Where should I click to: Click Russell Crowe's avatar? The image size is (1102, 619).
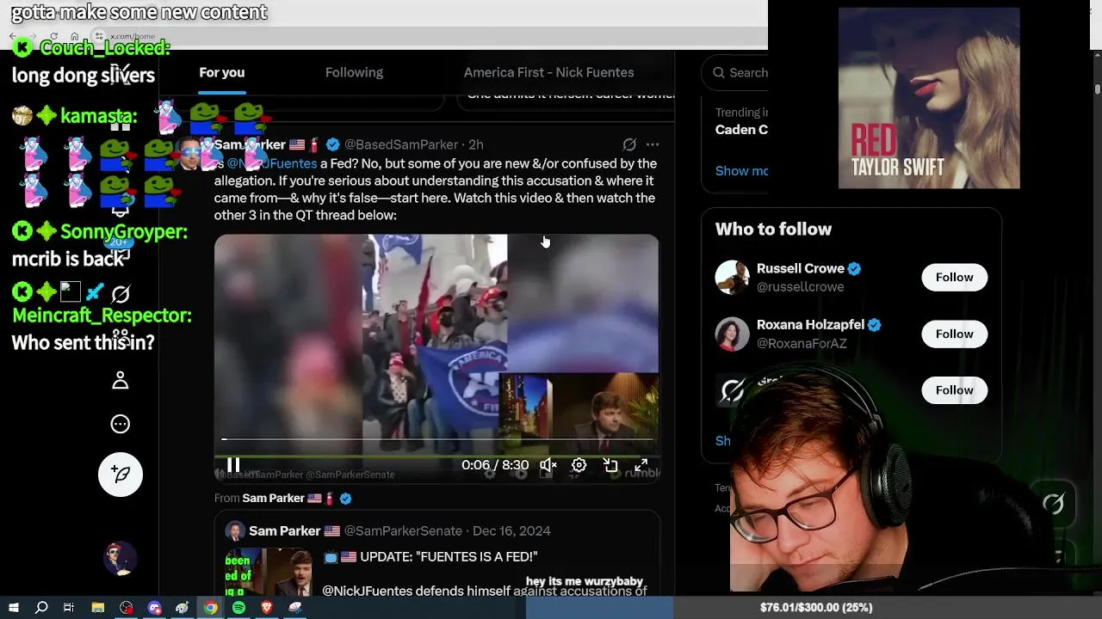click(732, 277)
